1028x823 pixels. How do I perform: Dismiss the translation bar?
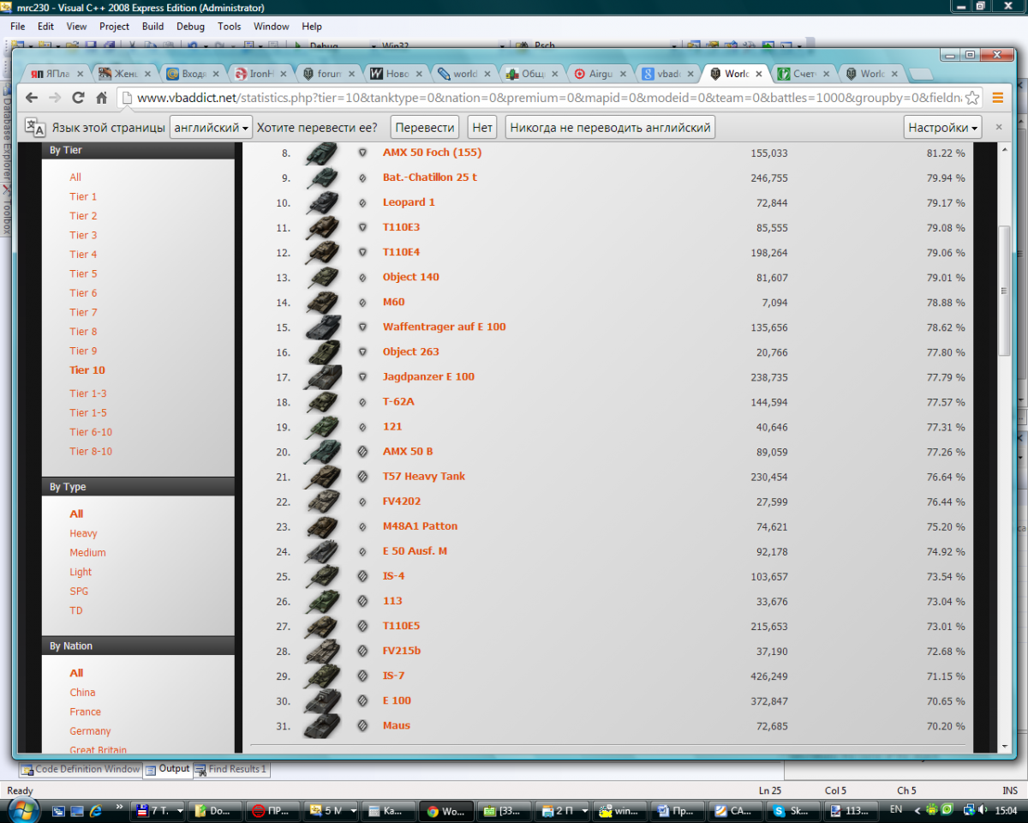pos(998,127)
